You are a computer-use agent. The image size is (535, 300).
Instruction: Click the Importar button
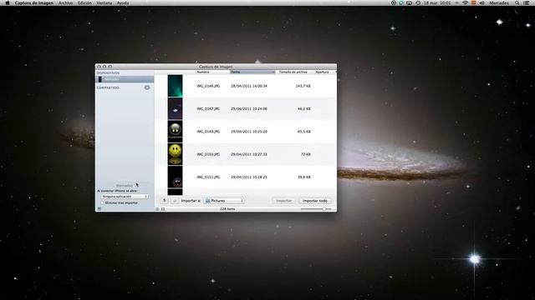coord(284,201)
